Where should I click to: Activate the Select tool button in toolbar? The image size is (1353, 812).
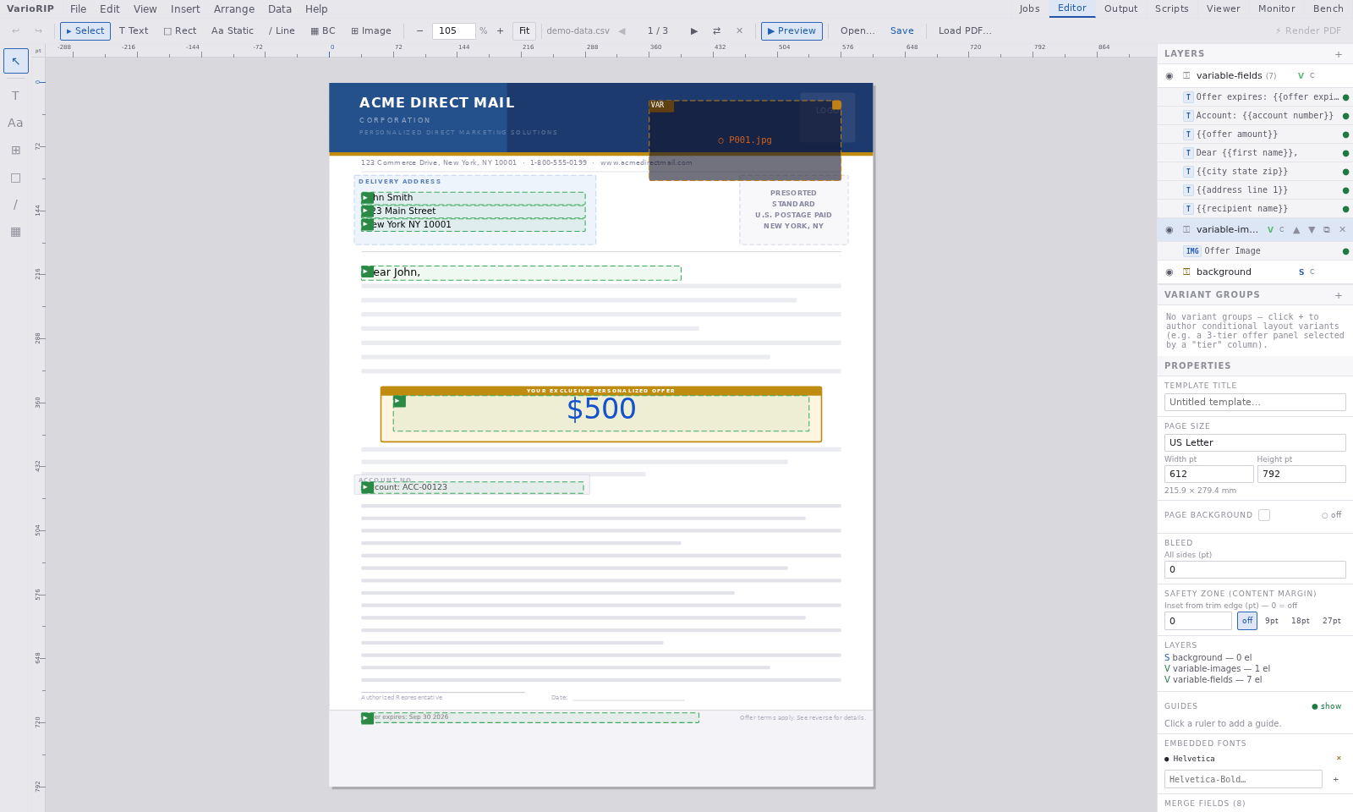click(x=85, y=31)
